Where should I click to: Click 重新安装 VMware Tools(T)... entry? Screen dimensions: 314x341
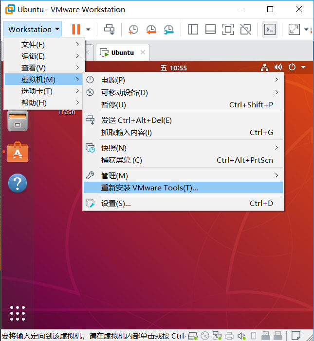coord(183,188)
